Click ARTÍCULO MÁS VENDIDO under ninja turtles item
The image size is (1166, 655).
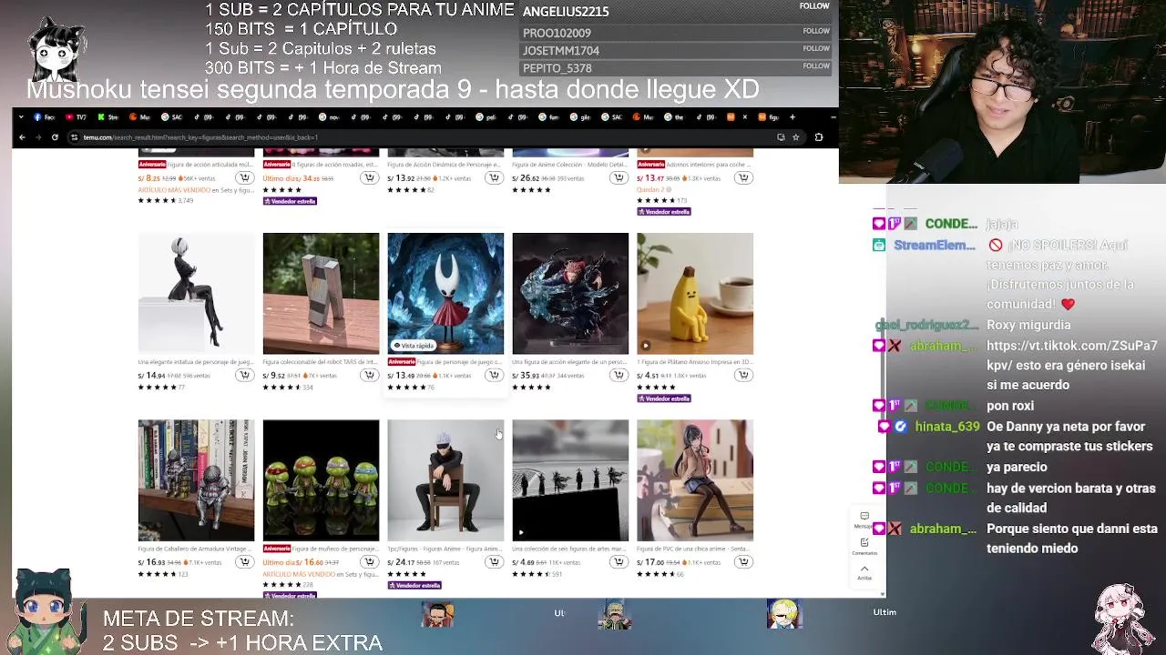(299, 574)
